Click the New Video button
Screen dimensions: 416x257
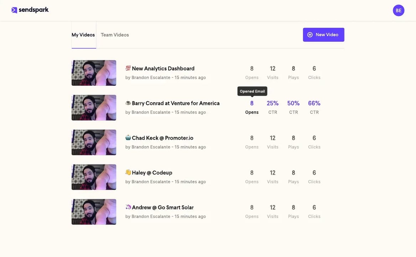[x=323, y=34]
